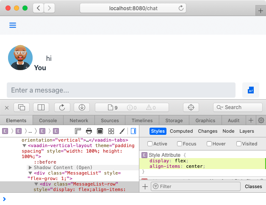Dock the inspector to the side
This screenshot has width=266, height=205.
tap(42, 107)
